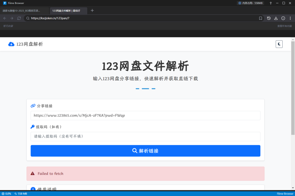Viewport: 295px width, 196px height.
Task: Click the 123网盘解析 cloud logo icon
Action: pos(11,44)
